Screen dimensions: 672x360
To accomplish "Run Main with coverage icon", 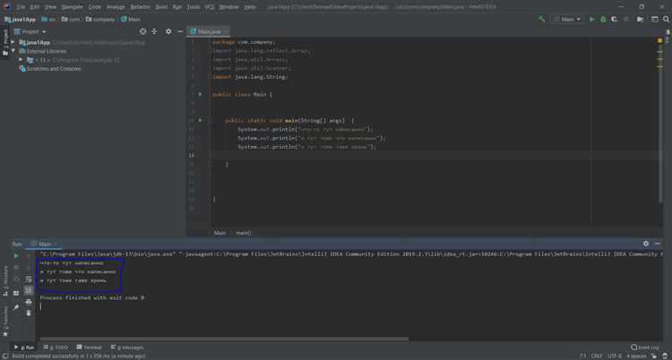I will (614, 20).
